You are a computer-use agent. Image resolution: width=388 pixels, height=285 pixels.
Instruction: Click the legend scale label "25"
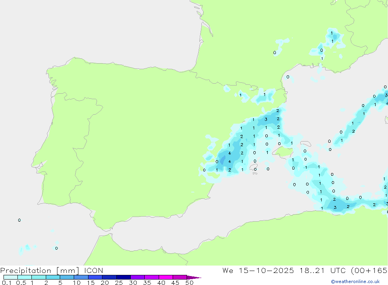coord(119,283)
